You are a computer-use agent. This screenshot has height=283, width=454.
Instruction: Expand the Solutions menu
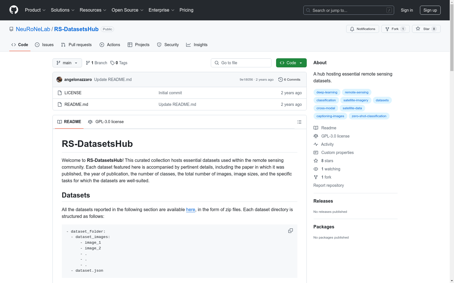[63, 10]
